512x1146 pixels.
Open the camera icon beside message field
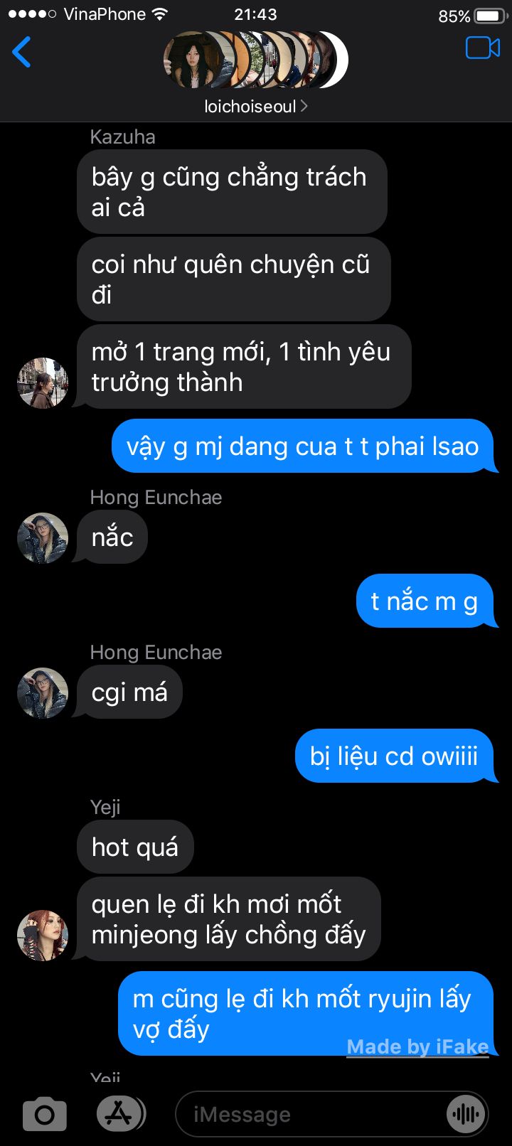[x=44, y=1114]
